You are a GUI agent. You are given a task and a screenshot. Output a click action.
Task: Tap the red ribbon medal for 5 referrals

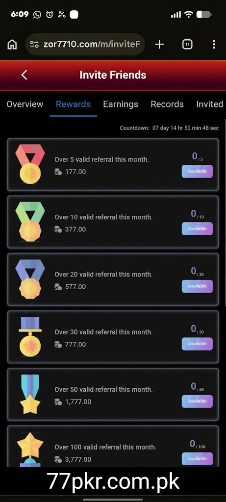pyautogui.click(x=30, y=164)
